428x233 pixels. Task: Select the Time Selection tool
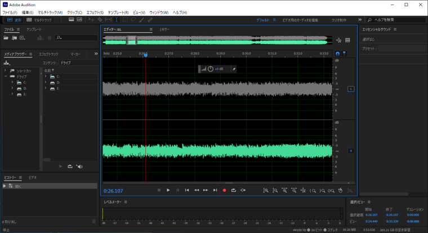[x=117, y=20]
